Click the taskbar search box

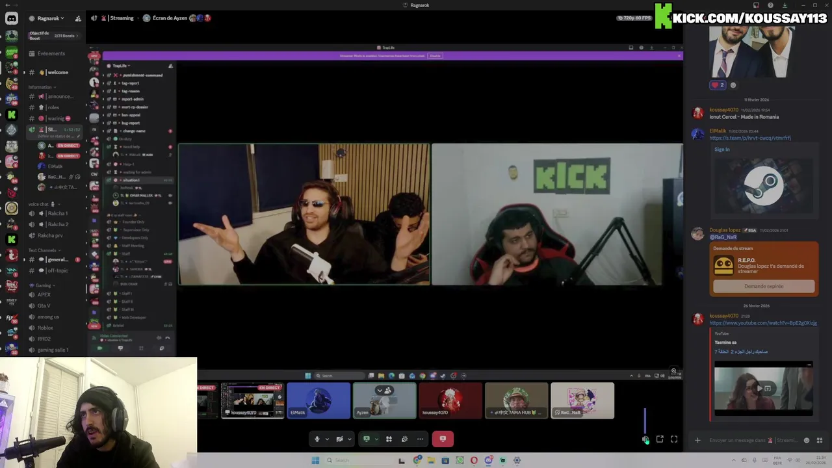[358, 460]
